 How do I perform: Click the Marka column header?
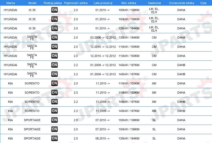tap(11, 3)
